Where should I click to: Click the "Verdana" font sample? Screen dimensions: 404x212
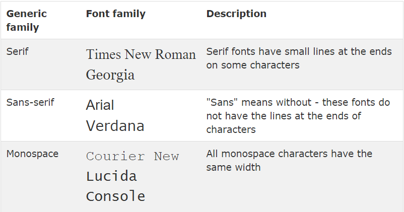[x=115, y=126]
